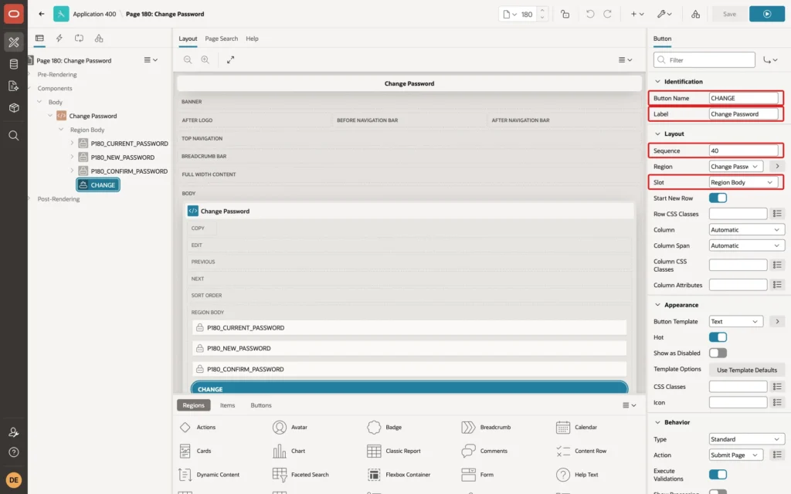The width and height of the screenshot is (791, 494).
Task: Open the Slot dropdown Region Body
Action: [742, 182]
